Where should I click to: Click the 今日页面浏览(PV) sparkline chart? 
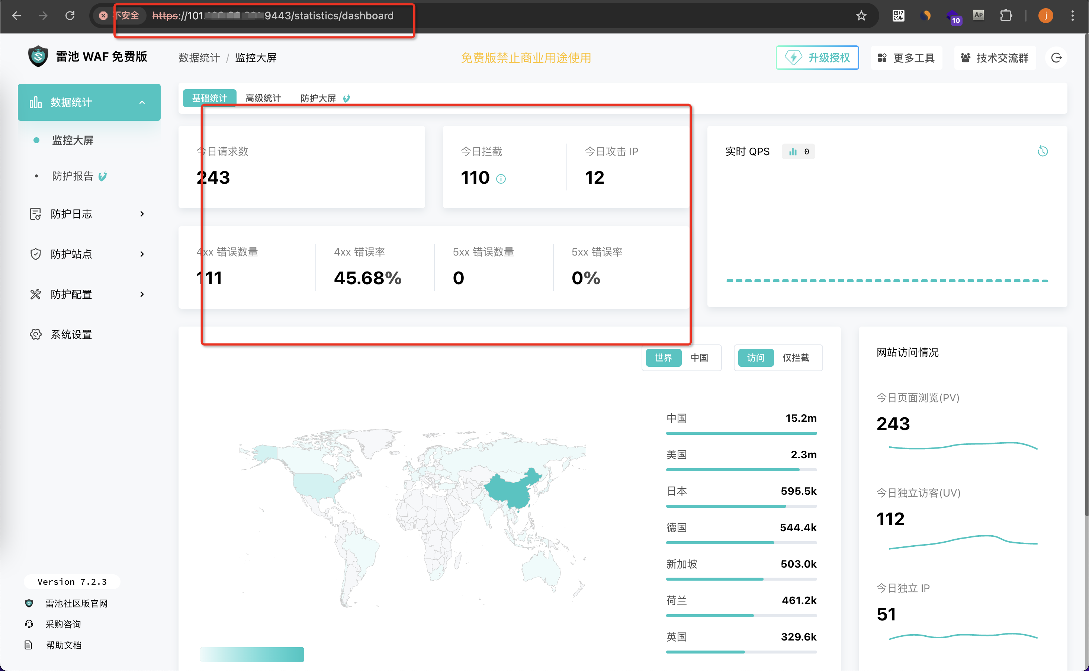[x=963, y=446]
